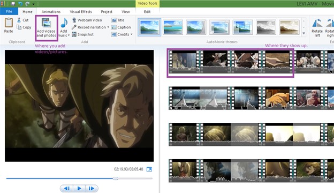
Task: Switch to the View tab
Action: [126, 12]
